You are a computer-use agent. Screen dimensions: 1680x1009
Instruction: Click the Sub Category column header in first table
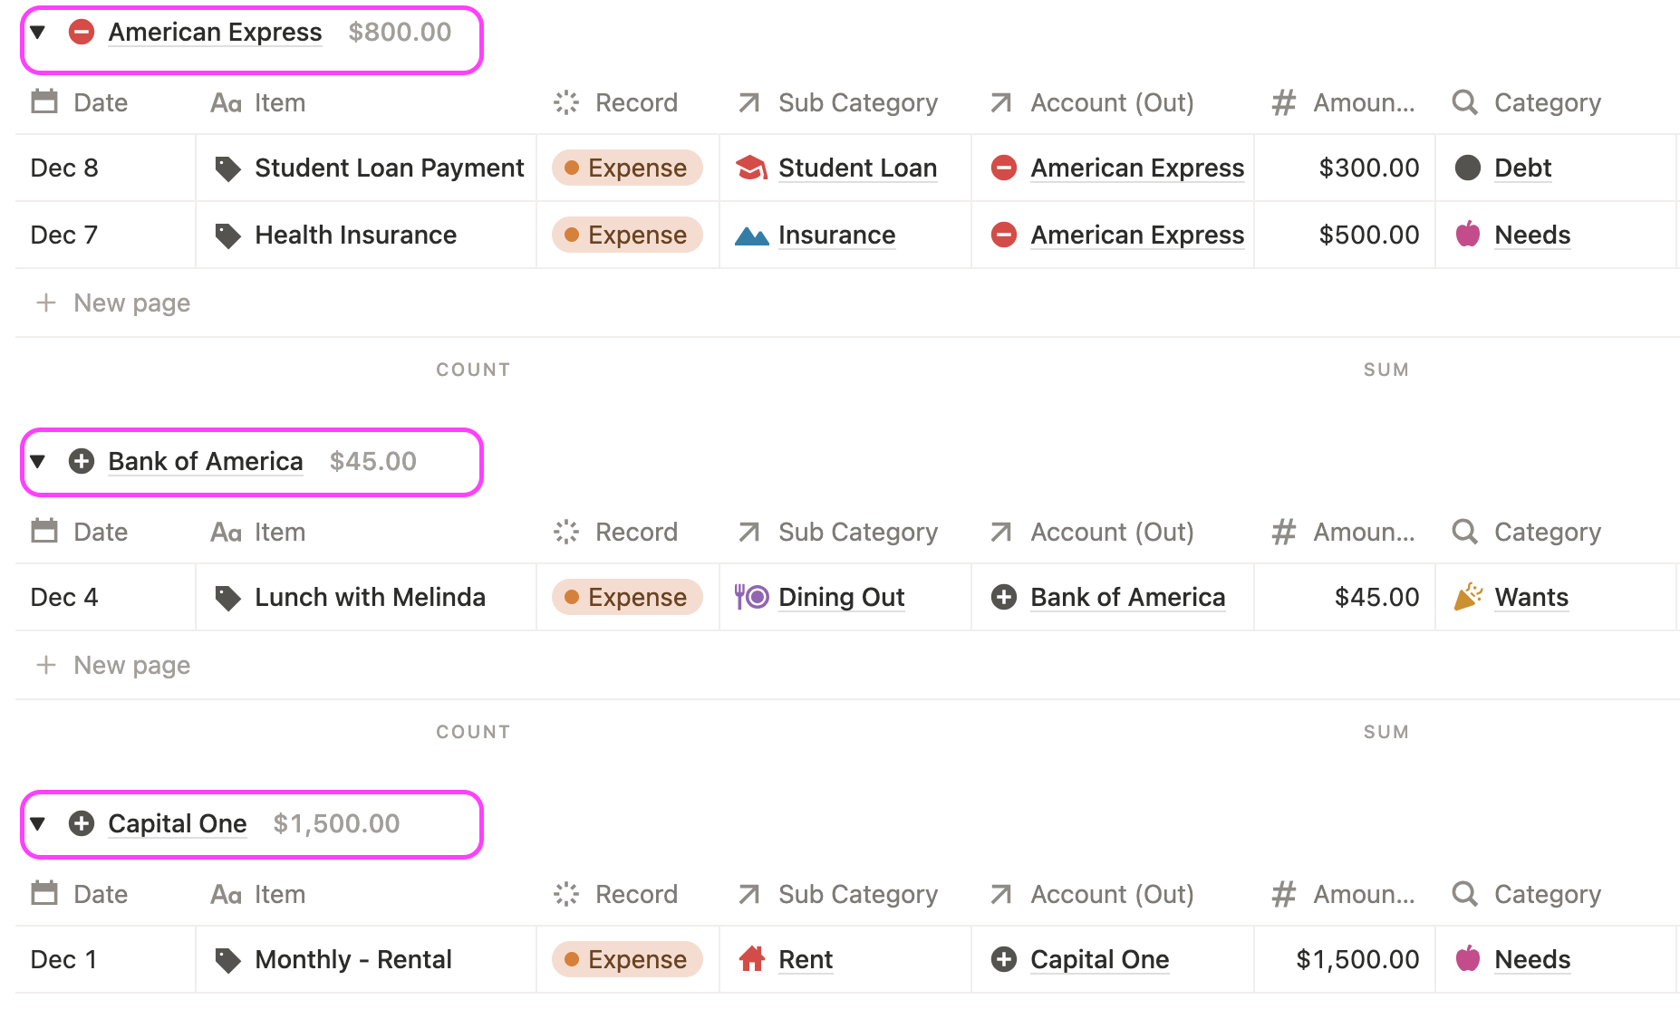tap(857, 103)
